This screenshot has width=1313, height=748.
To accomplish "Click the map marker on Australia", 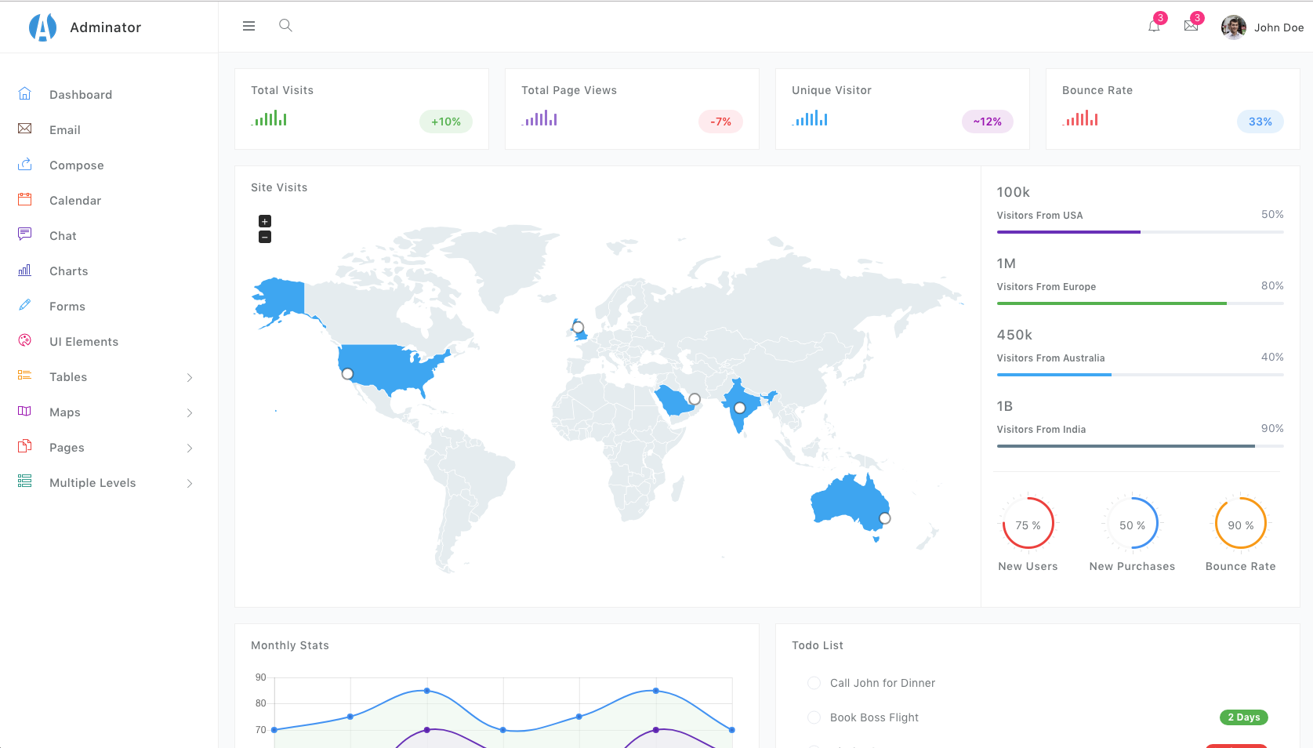I will point(884,518).
